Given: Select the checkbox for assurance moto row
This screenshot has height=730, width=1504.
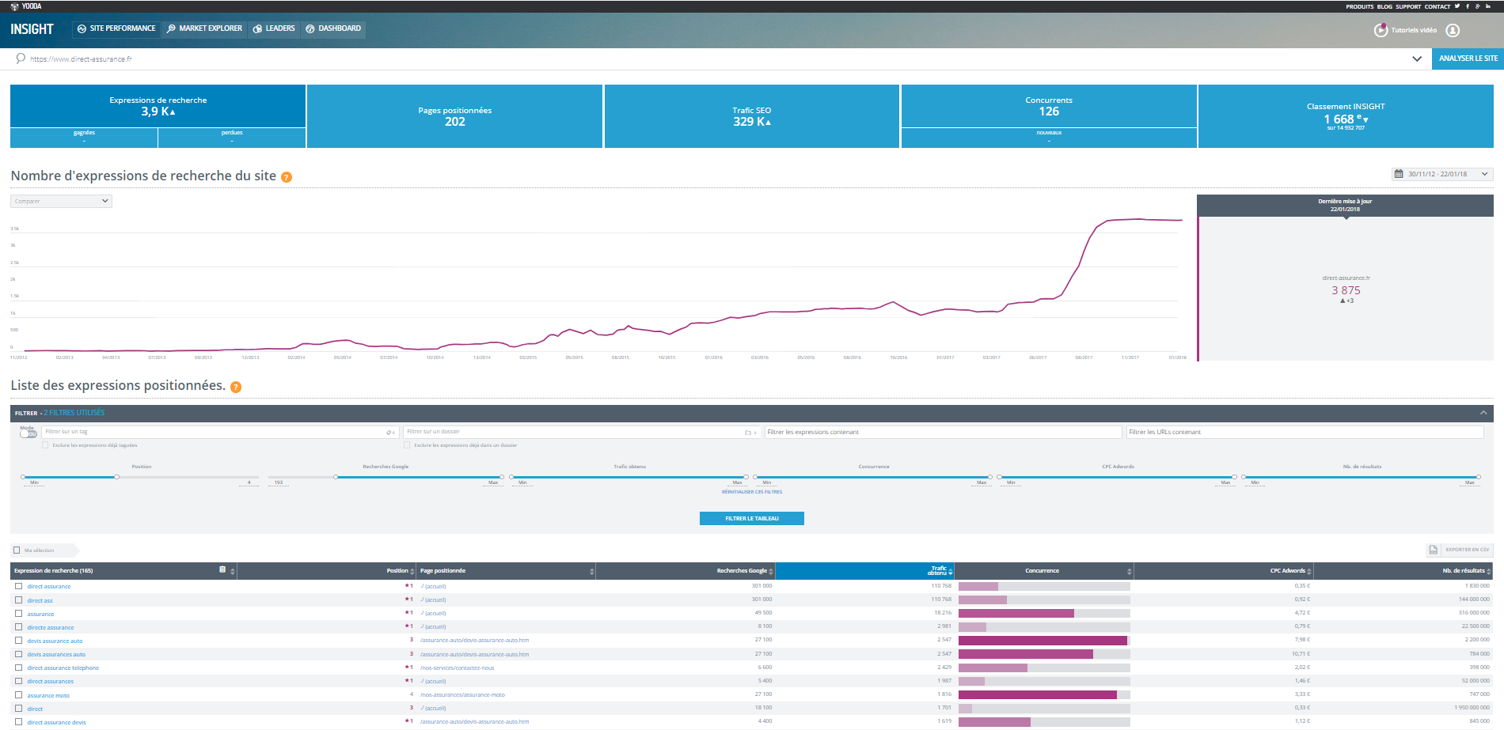Looking at the screenshot, I should (x=18, y=695).
